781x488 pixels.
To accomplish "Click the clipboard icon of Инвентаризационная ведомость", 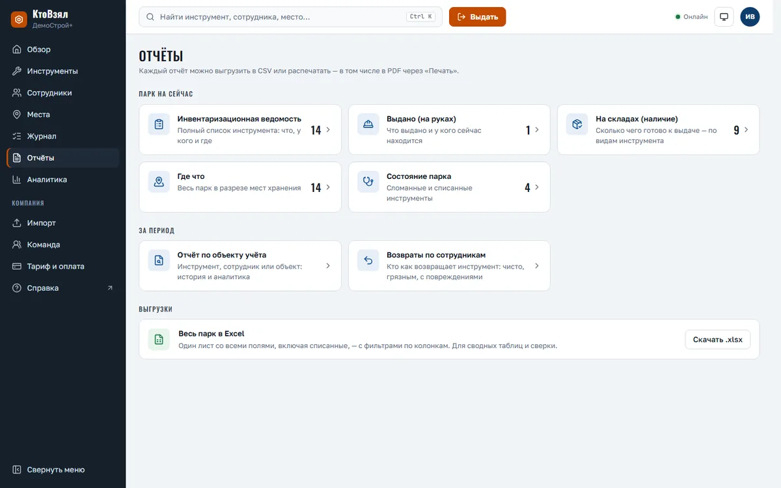I will pyautogui.click(x=159, y=124).
